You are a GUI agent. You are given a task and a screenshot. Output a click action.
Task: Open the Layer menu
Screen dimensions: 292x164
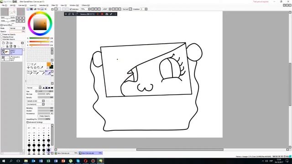click(33, 5)
